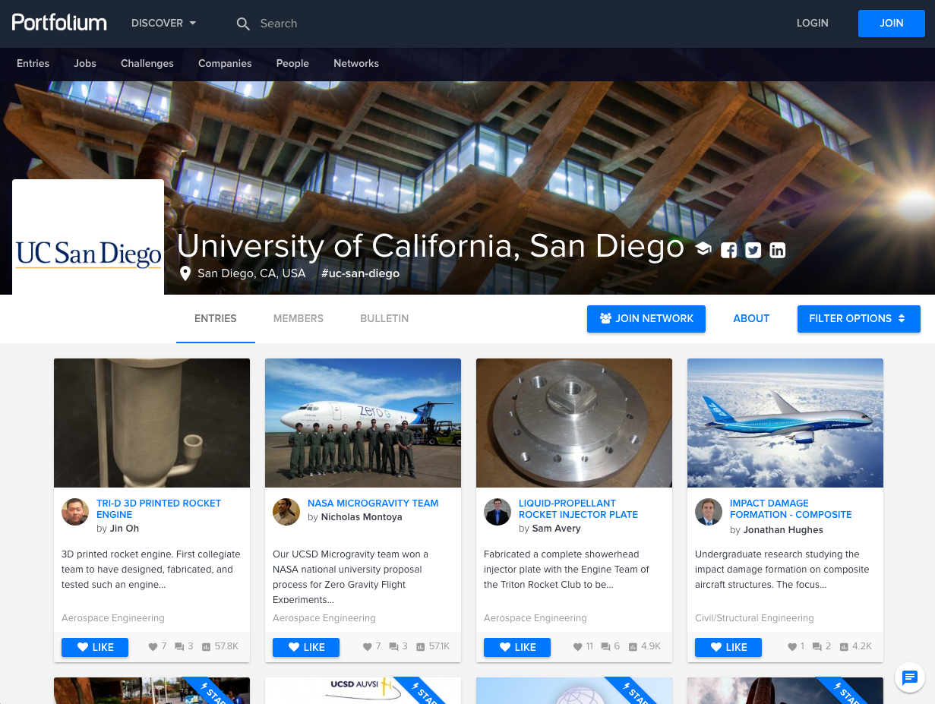The width and height of the screenshot is (935, 704).
Task: Switch to the Entries tab
Action: click(x=216, y=319)
